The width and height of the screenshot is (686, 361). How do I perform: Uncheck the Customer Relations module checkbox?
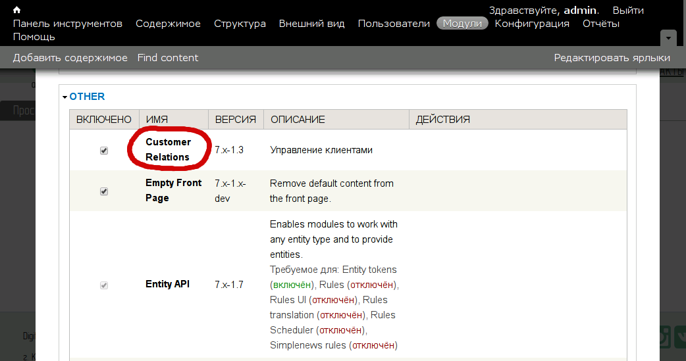point(104,151)
